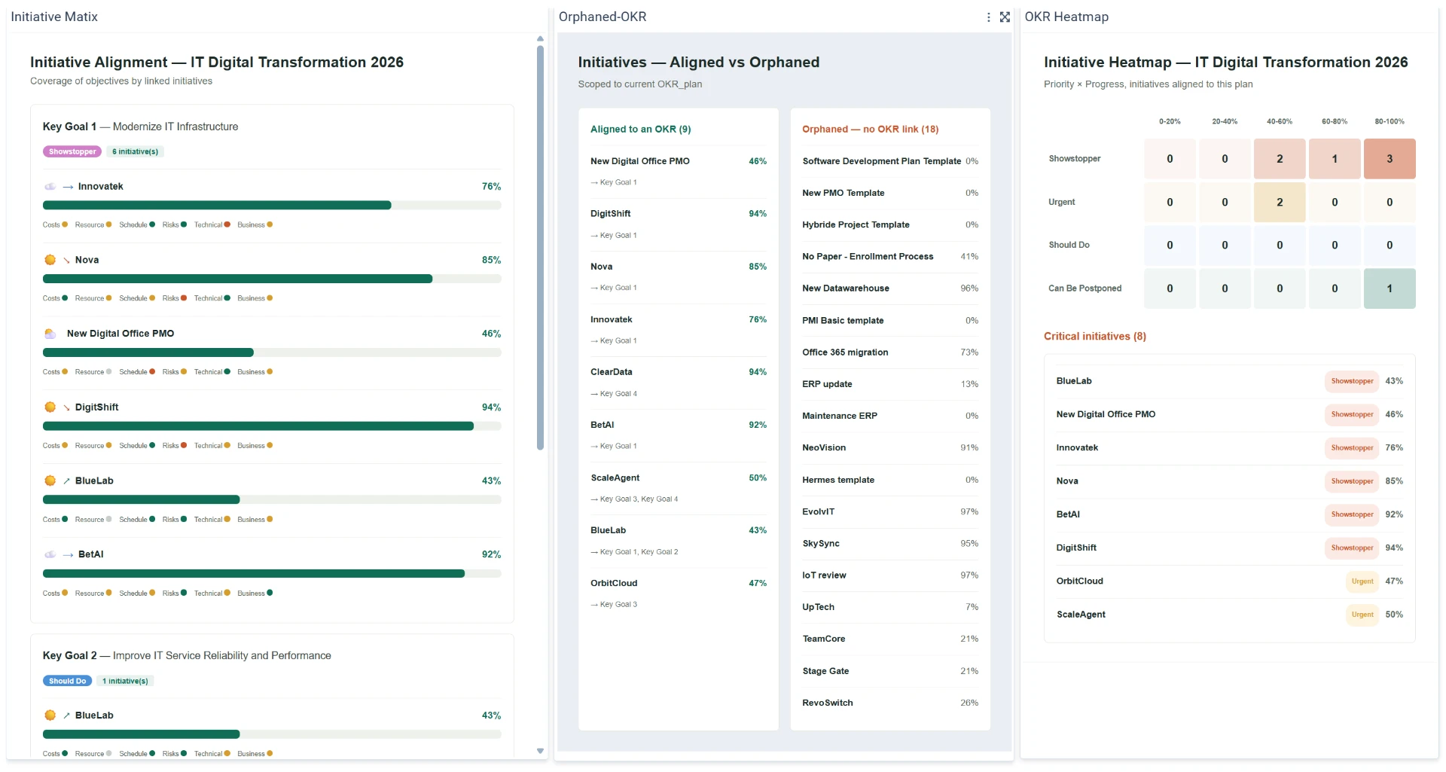This screenshot has height=772, width=1446.
Task: Click the flat trend arrow next to Innovatek
Action: click(68, 187)
